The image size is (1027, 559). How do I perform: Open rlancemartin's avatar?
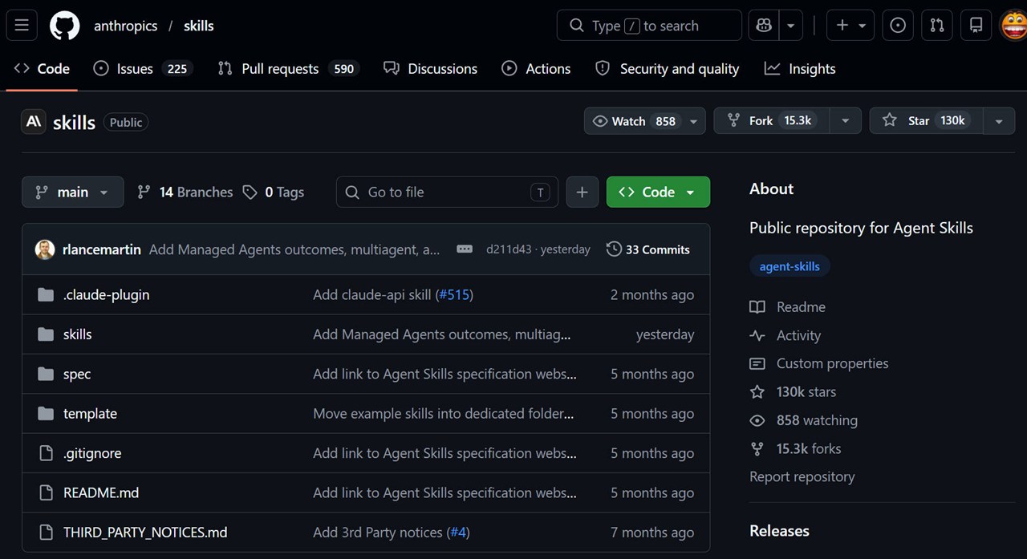[45, 249]
